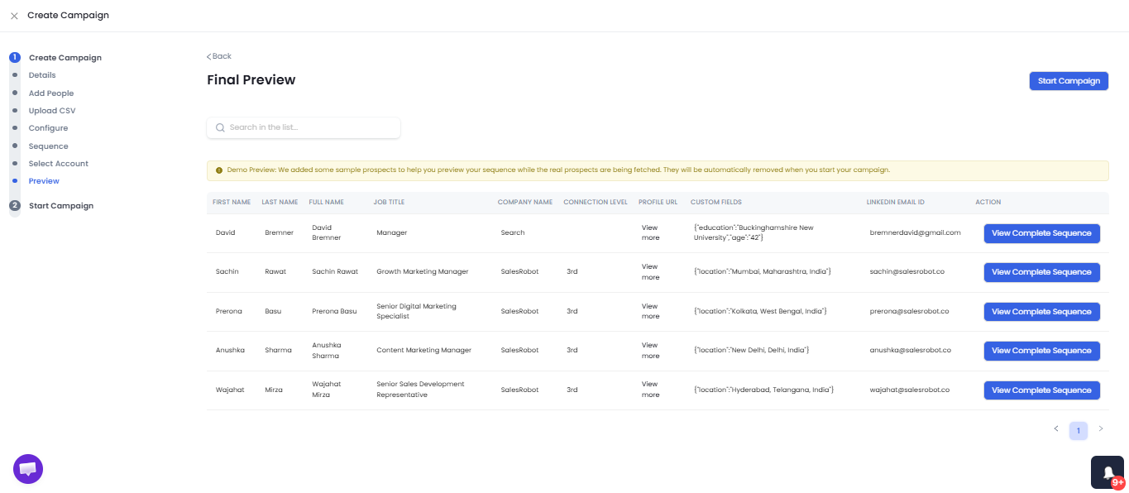View Complete Sequence for Prerona Basu
This screenshot has height=493, width=1129.
coord(1041,312)
